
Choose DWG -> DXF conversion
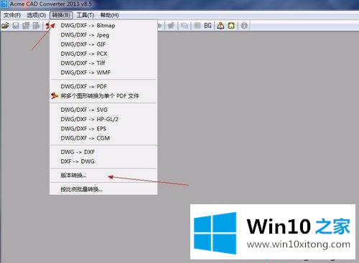[x=103, y=152]
